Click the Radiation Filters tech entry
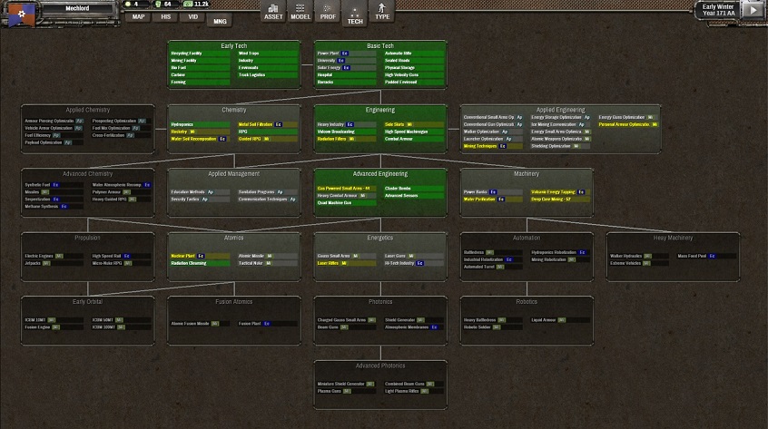Image resolution: width=768 pixels, height=429 pixels. [x=346, y=139]
